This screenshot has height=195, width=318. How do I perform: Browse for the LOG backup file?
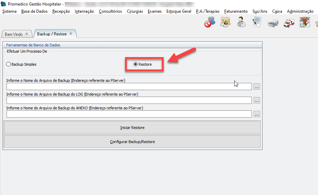point(257,100)
